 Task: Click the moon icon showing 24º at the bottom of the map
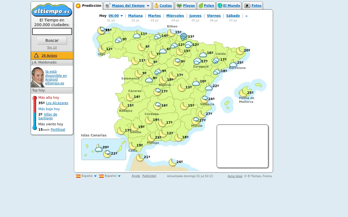173,162
